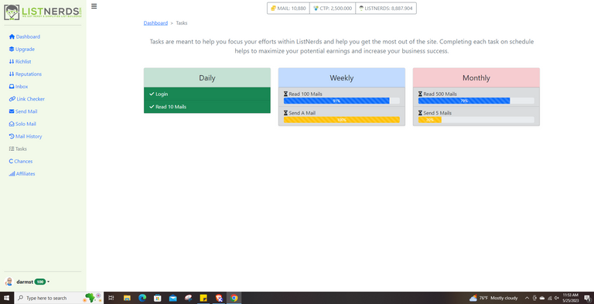Open the clock showing 11:53 AM

coord(571,298)
